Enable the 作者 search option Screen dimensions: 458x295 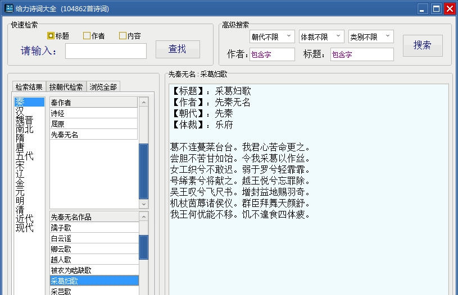tap(94, 36)
